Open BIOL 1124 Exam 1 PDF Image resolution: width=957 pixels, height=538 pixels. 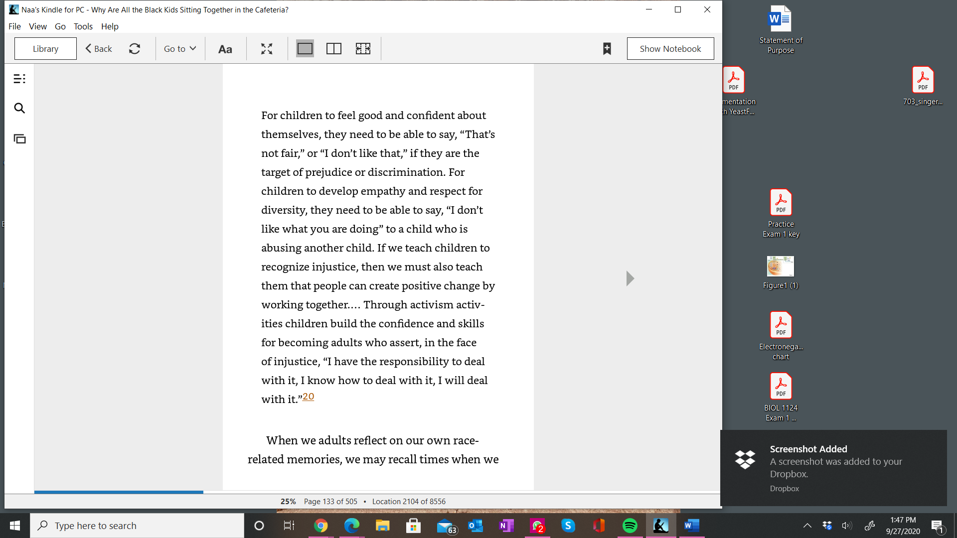[781, 398]
